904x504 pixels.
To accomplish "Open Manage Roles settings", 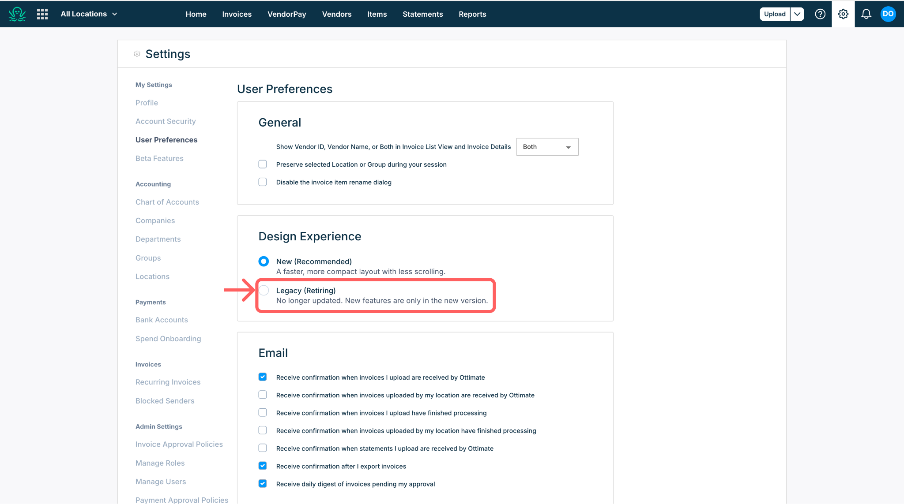I will pos(160,463).
